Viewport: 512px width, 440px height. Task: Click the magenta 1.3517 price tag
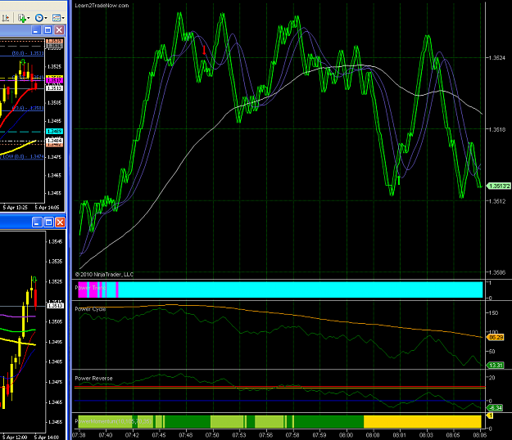(x=55, y=80)
